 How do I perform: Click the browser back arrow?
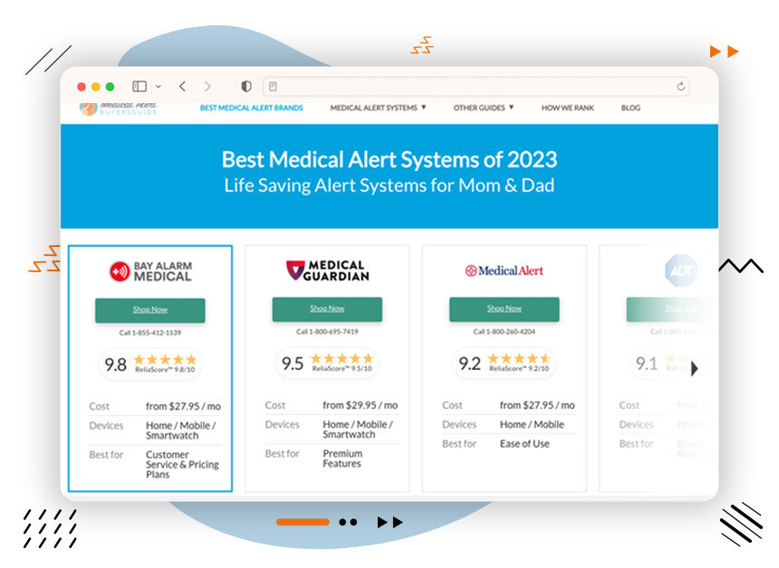point(181,86)
